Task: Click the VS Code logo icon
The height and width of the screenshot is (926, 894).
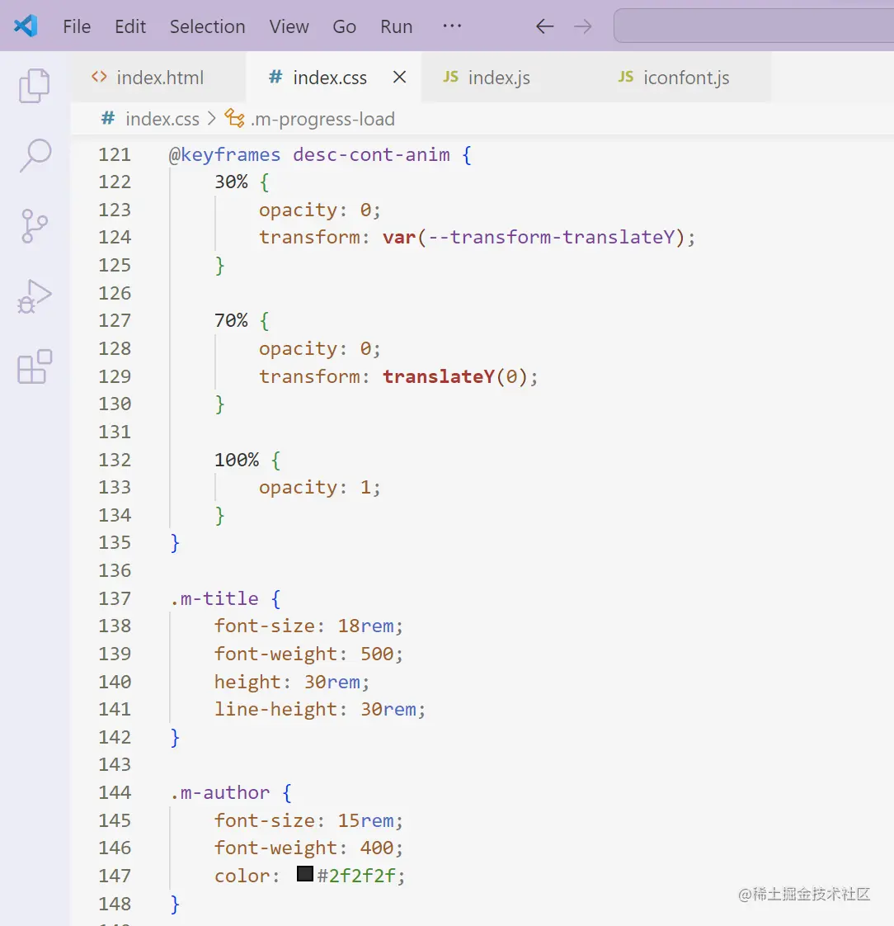Action: (x=26, y=26)
